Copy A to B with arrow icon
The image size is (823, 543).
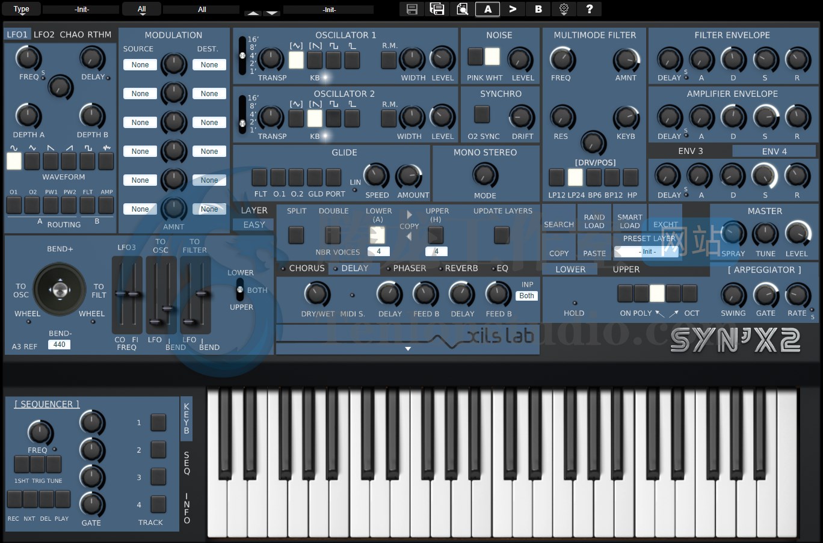click(x=513, y=9)
